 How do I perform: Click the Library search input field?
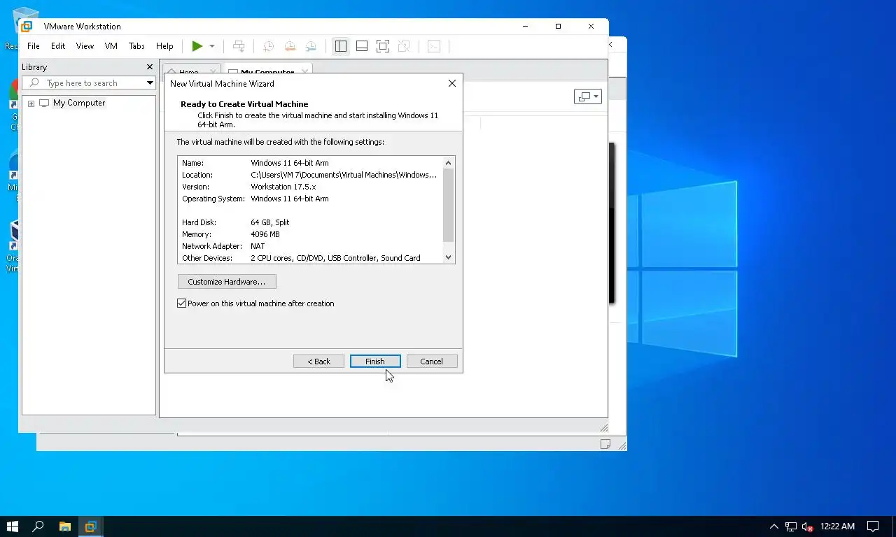(x=89, y=83)
